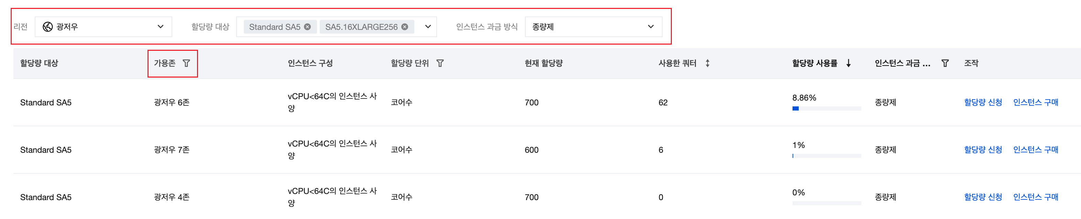Open the 인스턴스 과금 방식 dropdown showing 종량제
1081x219 pixels.
593,27
